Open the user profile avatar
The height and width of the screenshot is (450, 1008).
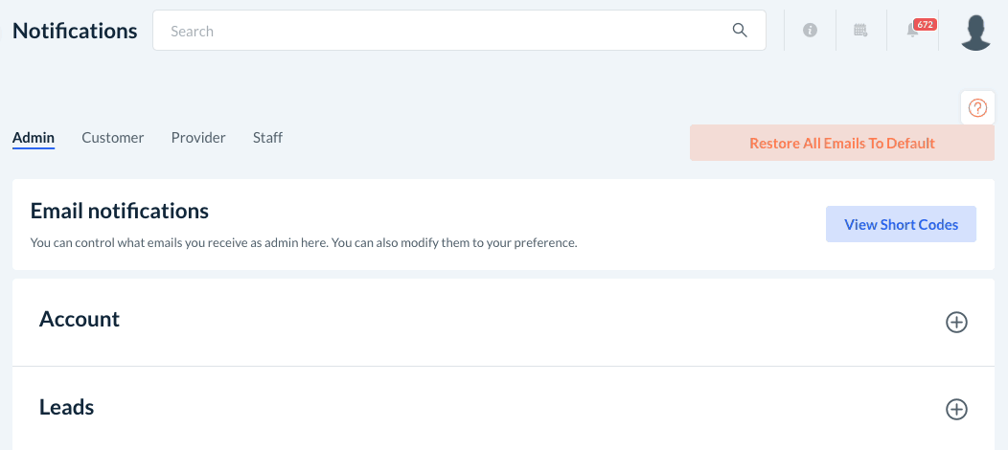coord(975,32)
